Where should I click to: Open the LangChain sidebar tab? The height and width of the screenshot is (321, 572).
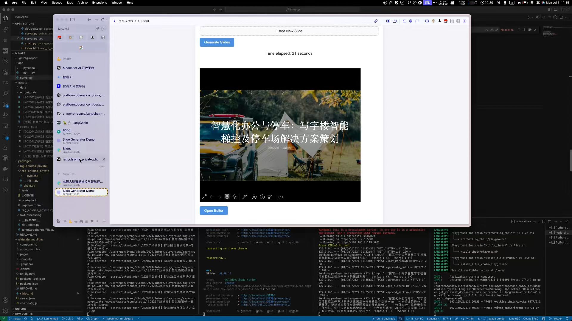coord(80,123)
